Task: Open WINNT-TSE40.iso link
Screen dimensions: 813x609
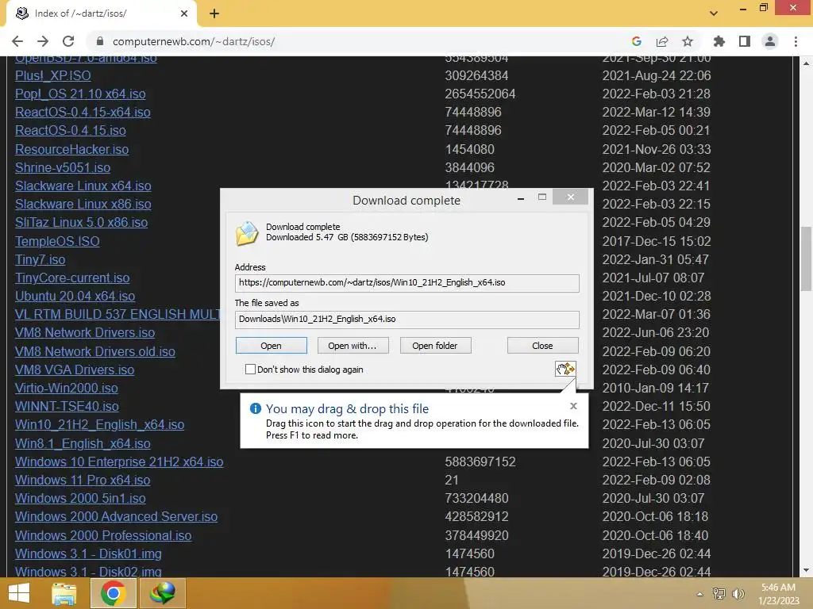Action: pyautogui.click(x=67, y=406)
